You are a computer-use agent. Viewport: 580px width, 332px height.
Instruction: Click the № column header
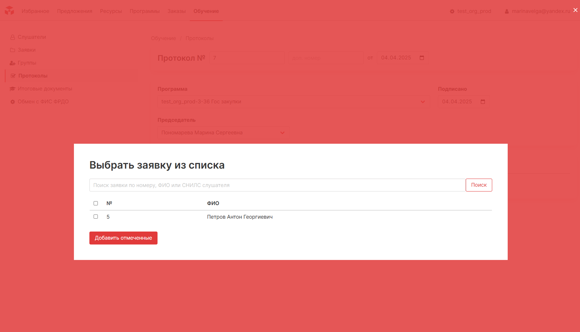pyautogui.click(x=109, y=203)
